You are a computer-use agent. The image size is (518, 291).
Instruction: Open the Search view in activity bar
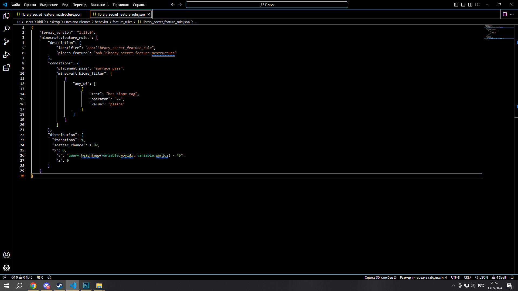(6, 29)
